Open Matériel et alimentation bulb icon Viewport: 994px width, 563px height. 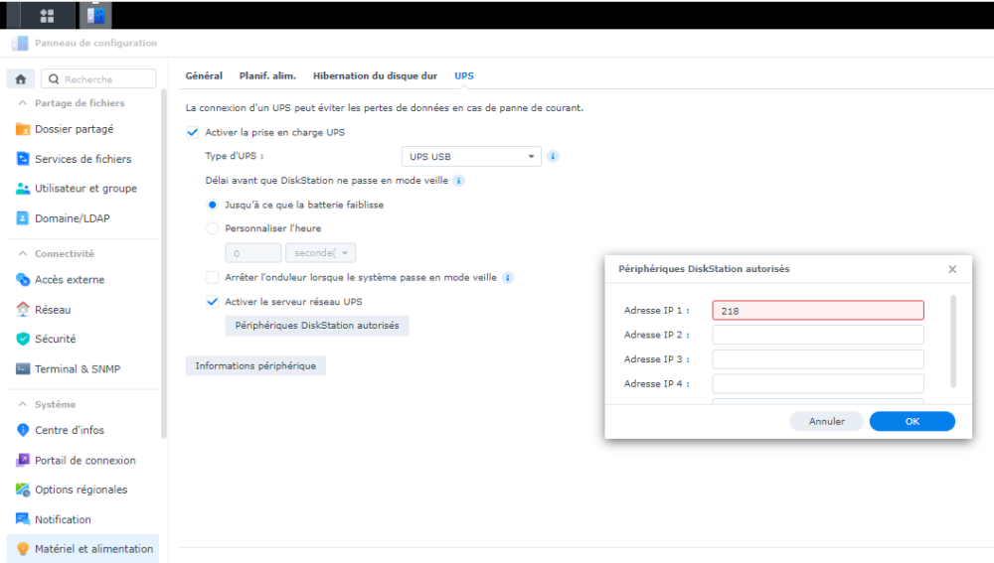coord(23,549)
